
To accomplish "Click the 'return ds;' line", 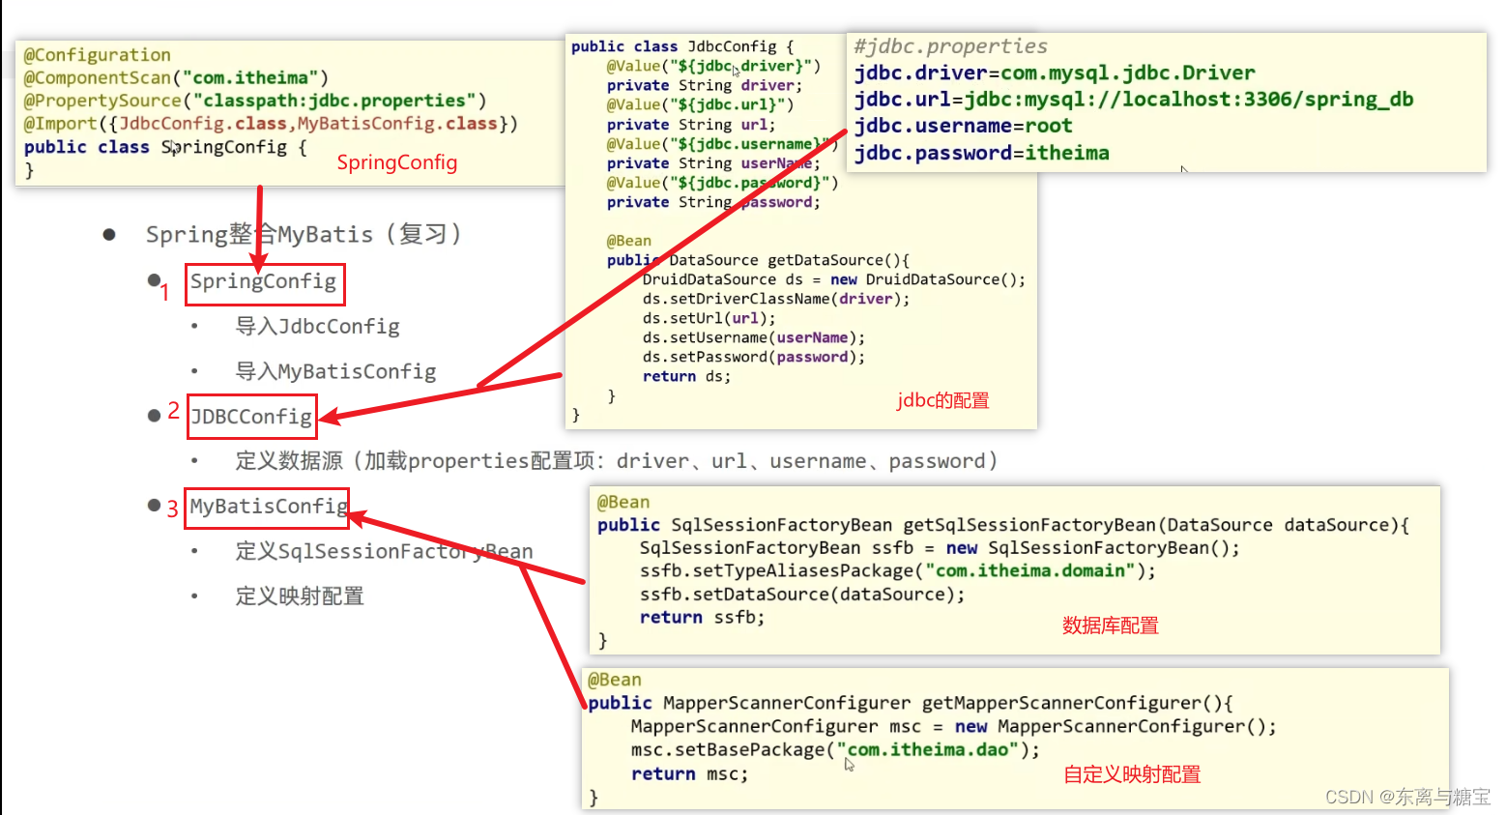I will pos(686,376).
